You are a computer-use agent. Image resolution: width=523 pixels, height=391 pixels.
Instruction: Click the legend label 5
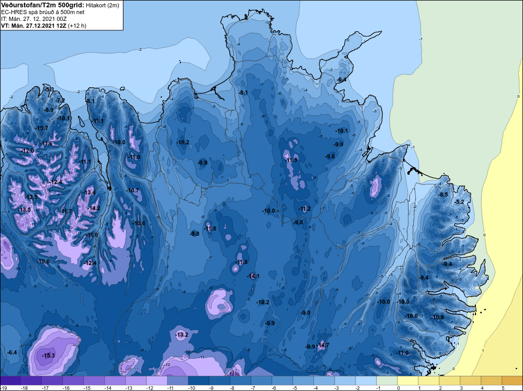coord(503,388)
